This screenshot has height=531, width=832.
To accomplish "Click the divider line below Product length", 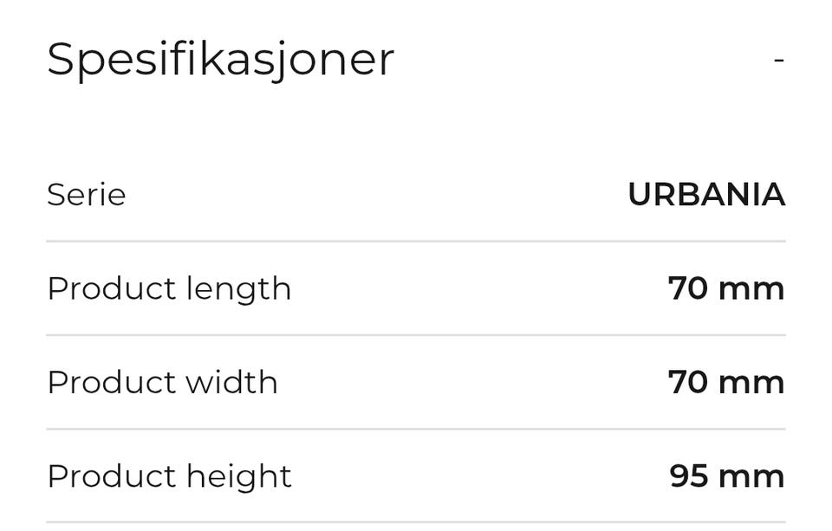I will (416, 335).
